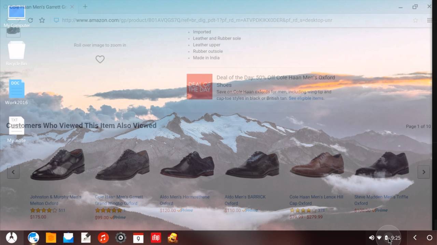The height and width of the screenshot is (245, 437).
Task: Click the Amazon URL address field
Action: pyautogui.click(x=197, y=20)
